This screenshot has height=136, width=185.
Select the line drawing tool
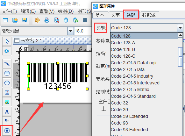point(7,64)
